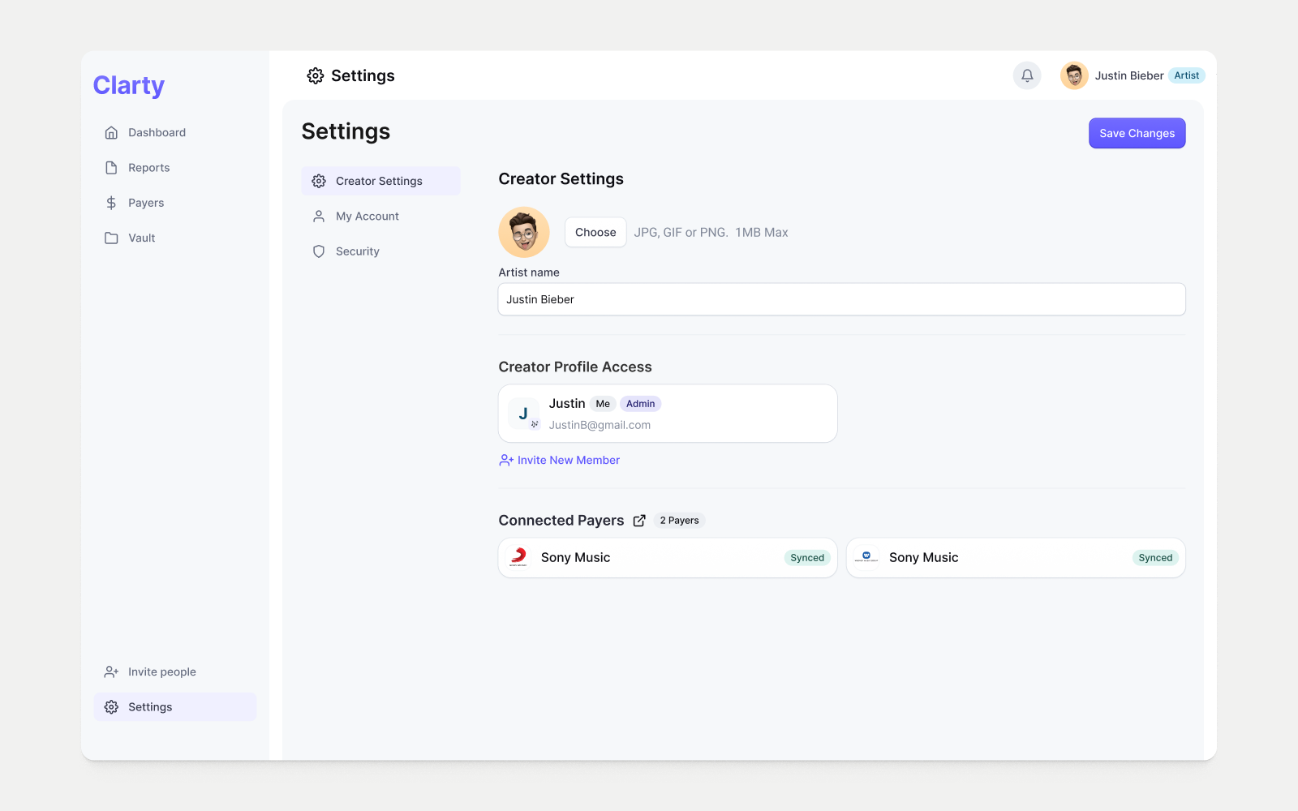Viewport: 1298px width, 811px height.
Task: Click the Reports document icon
Action: click(x=111, y=168)
